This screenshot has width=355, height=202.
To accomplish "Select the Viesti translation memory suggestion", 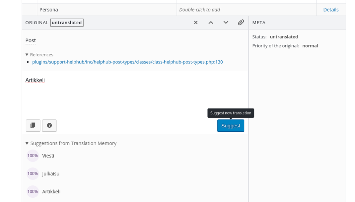I will [48, 156].
